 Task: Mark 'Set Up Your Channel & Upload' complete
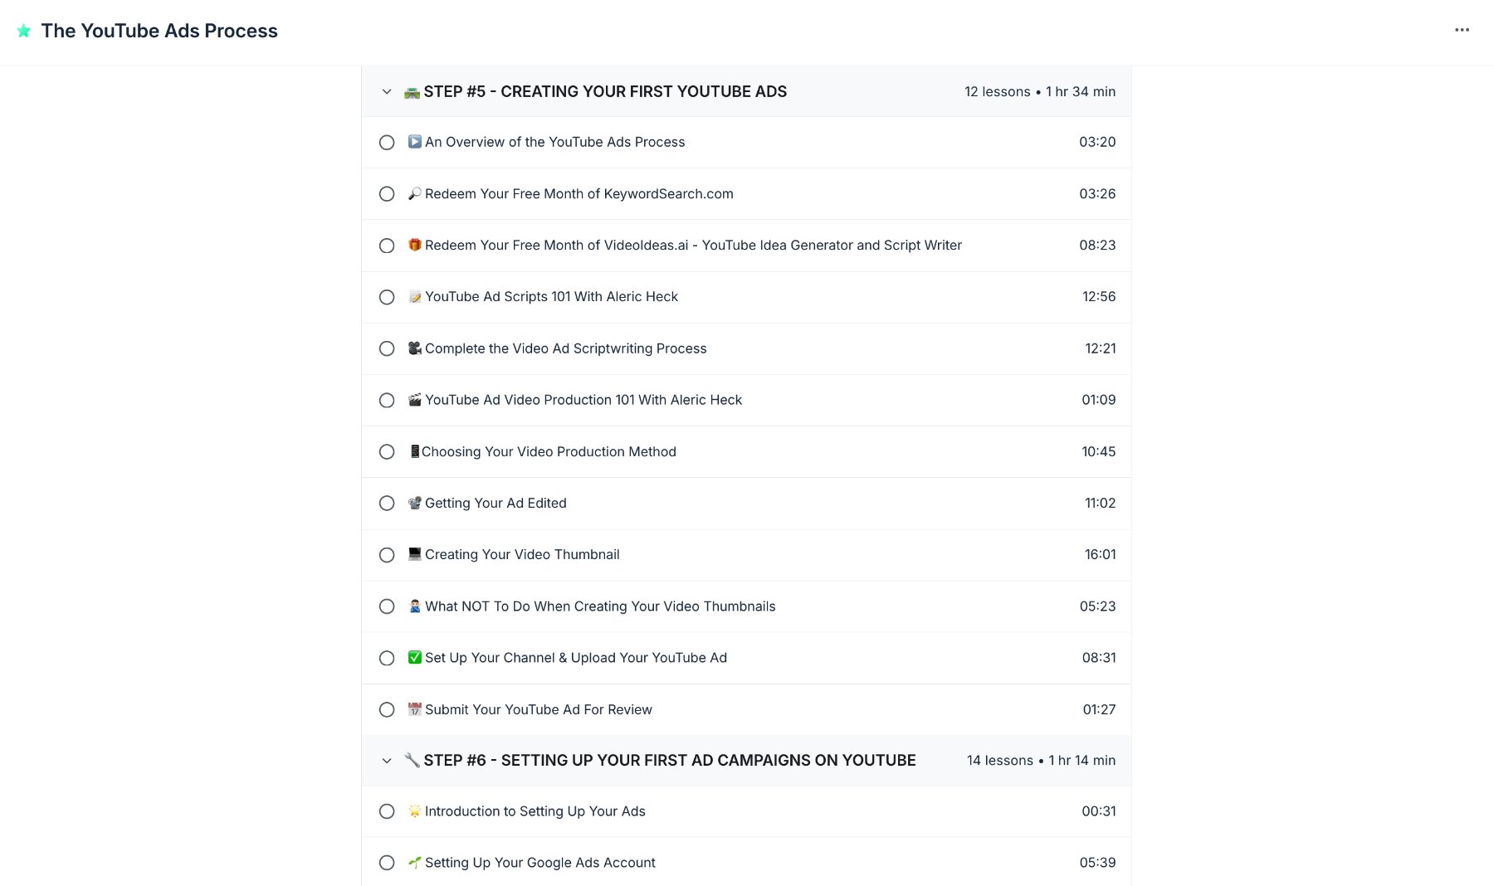[x=387, y=658]
